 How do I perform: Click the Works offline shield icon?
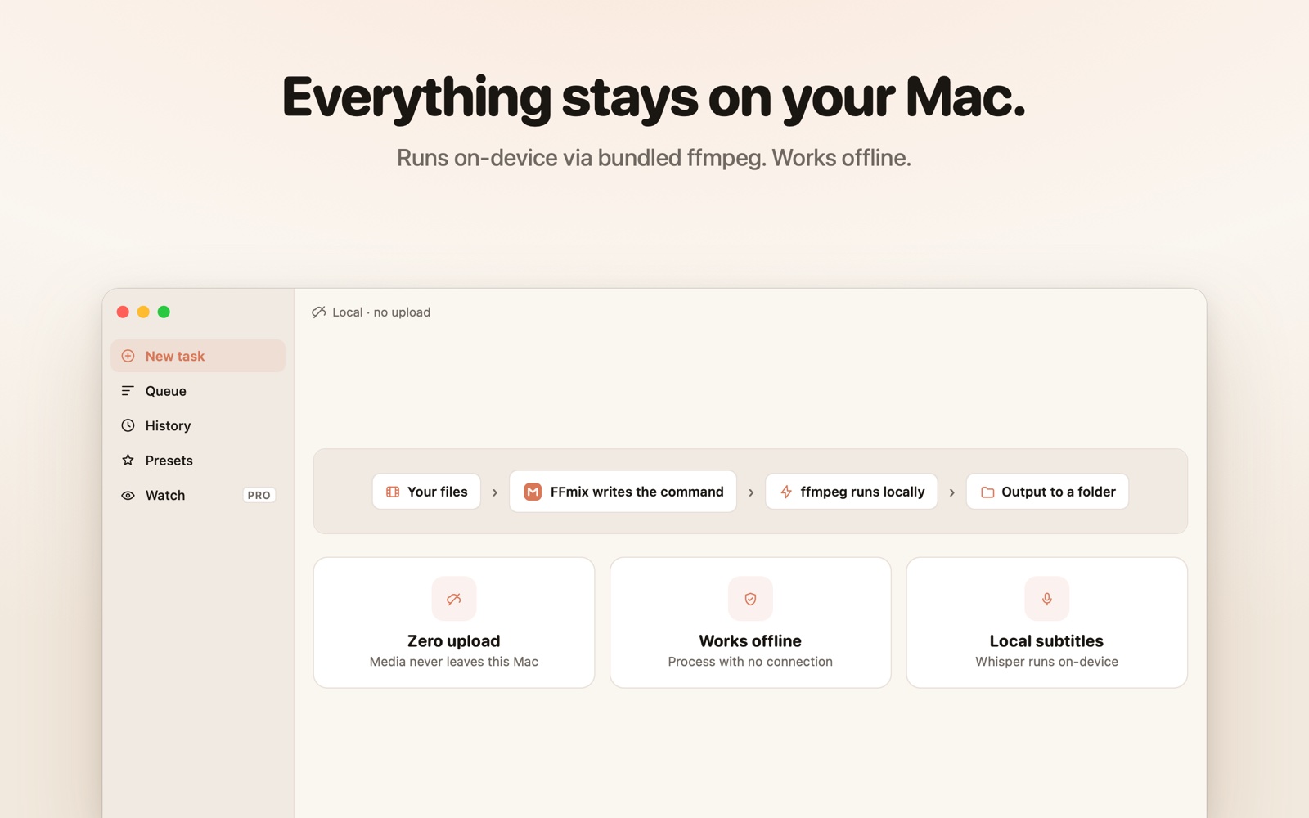click(750, 599)
